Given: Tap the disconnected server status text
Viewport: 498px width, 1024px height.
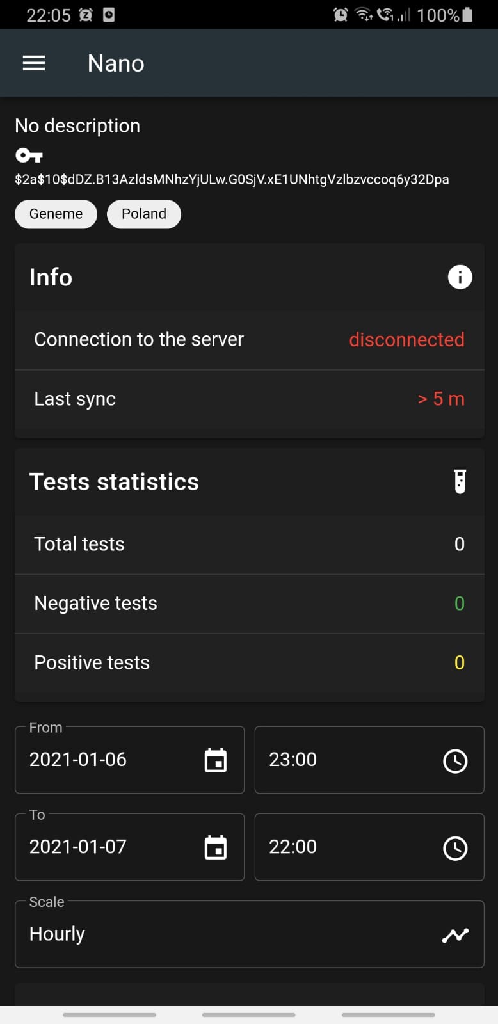Looking at the screenshot, I should [406, 339].
